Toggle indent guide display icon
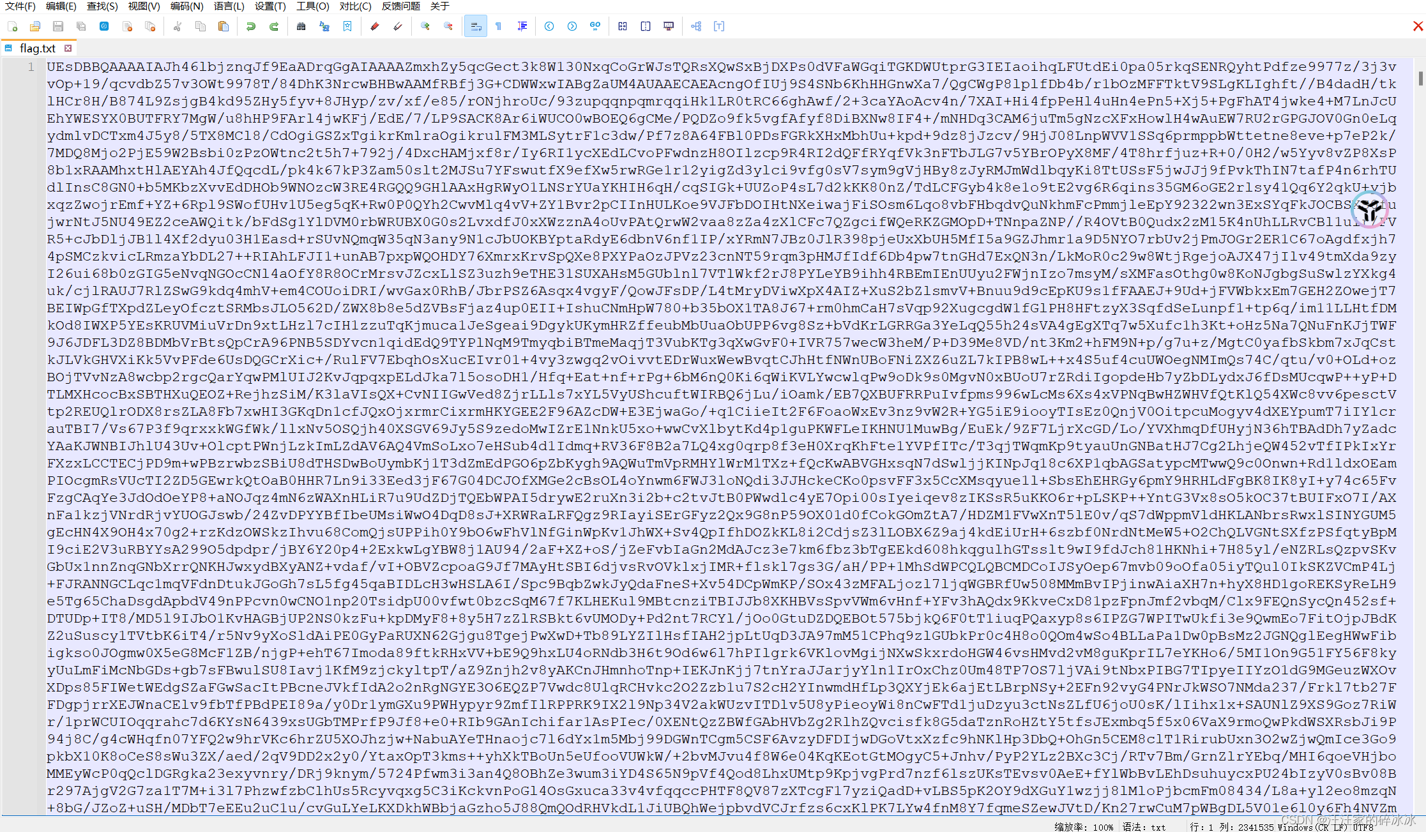This screenshot has height=832, width=1426. click(x=522, y=26)
